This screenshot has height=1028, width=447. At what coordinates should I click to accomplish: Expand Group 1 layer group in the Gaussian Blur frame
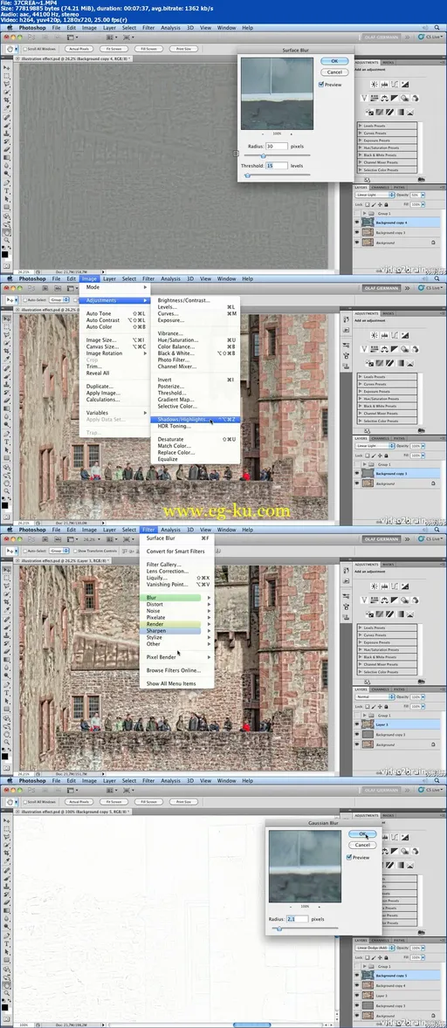point(364,966)
